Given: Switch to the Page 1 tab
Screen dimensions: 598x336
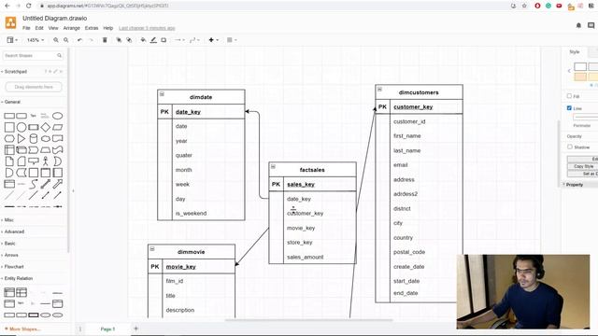Looking at the screenshot, I should (107, 329).
